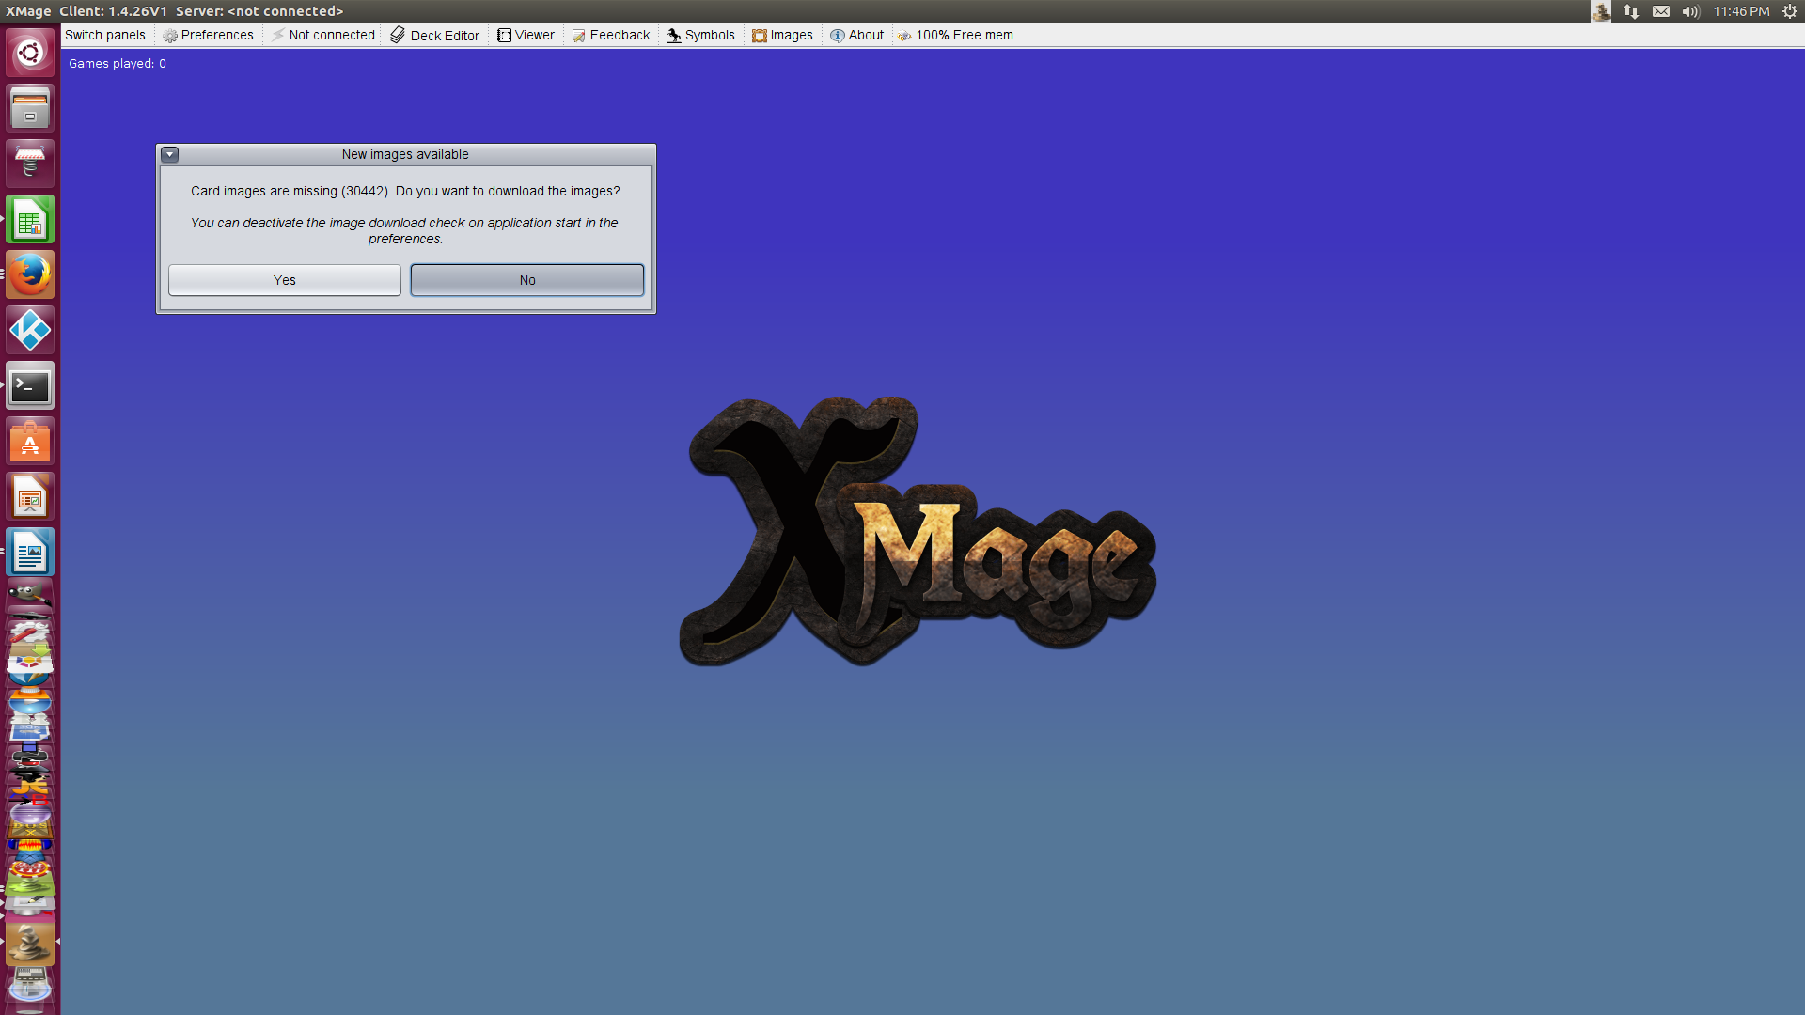
Task: Launch GIMP from the dock
Action: coord(30,594)
